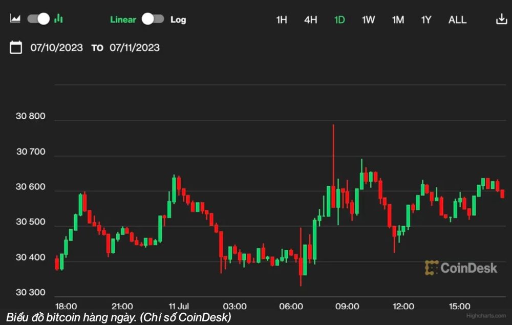Viewport: 512px width, 325px height.
Task: Switch to the 1H timeframe tab
Action: [281, 19]
